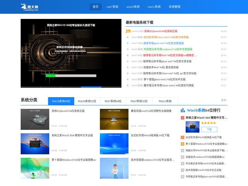Click the 技术员联盟windows10 cartoon thumbnail
Screen dimensions: 248x186
click(x=114, y=168)
